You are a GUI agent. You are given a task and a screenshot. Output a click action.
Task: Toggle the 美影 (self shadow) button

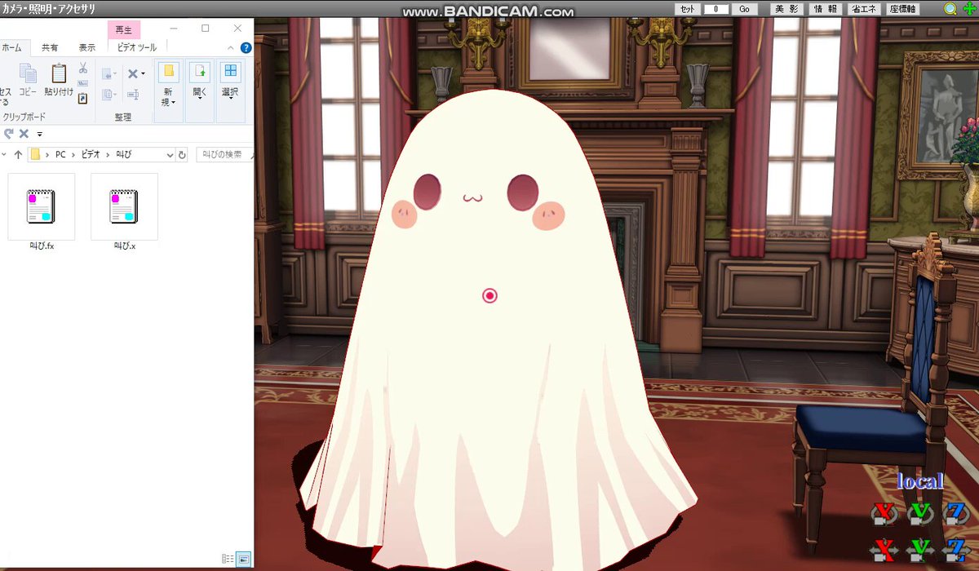[x=786, y=9]
